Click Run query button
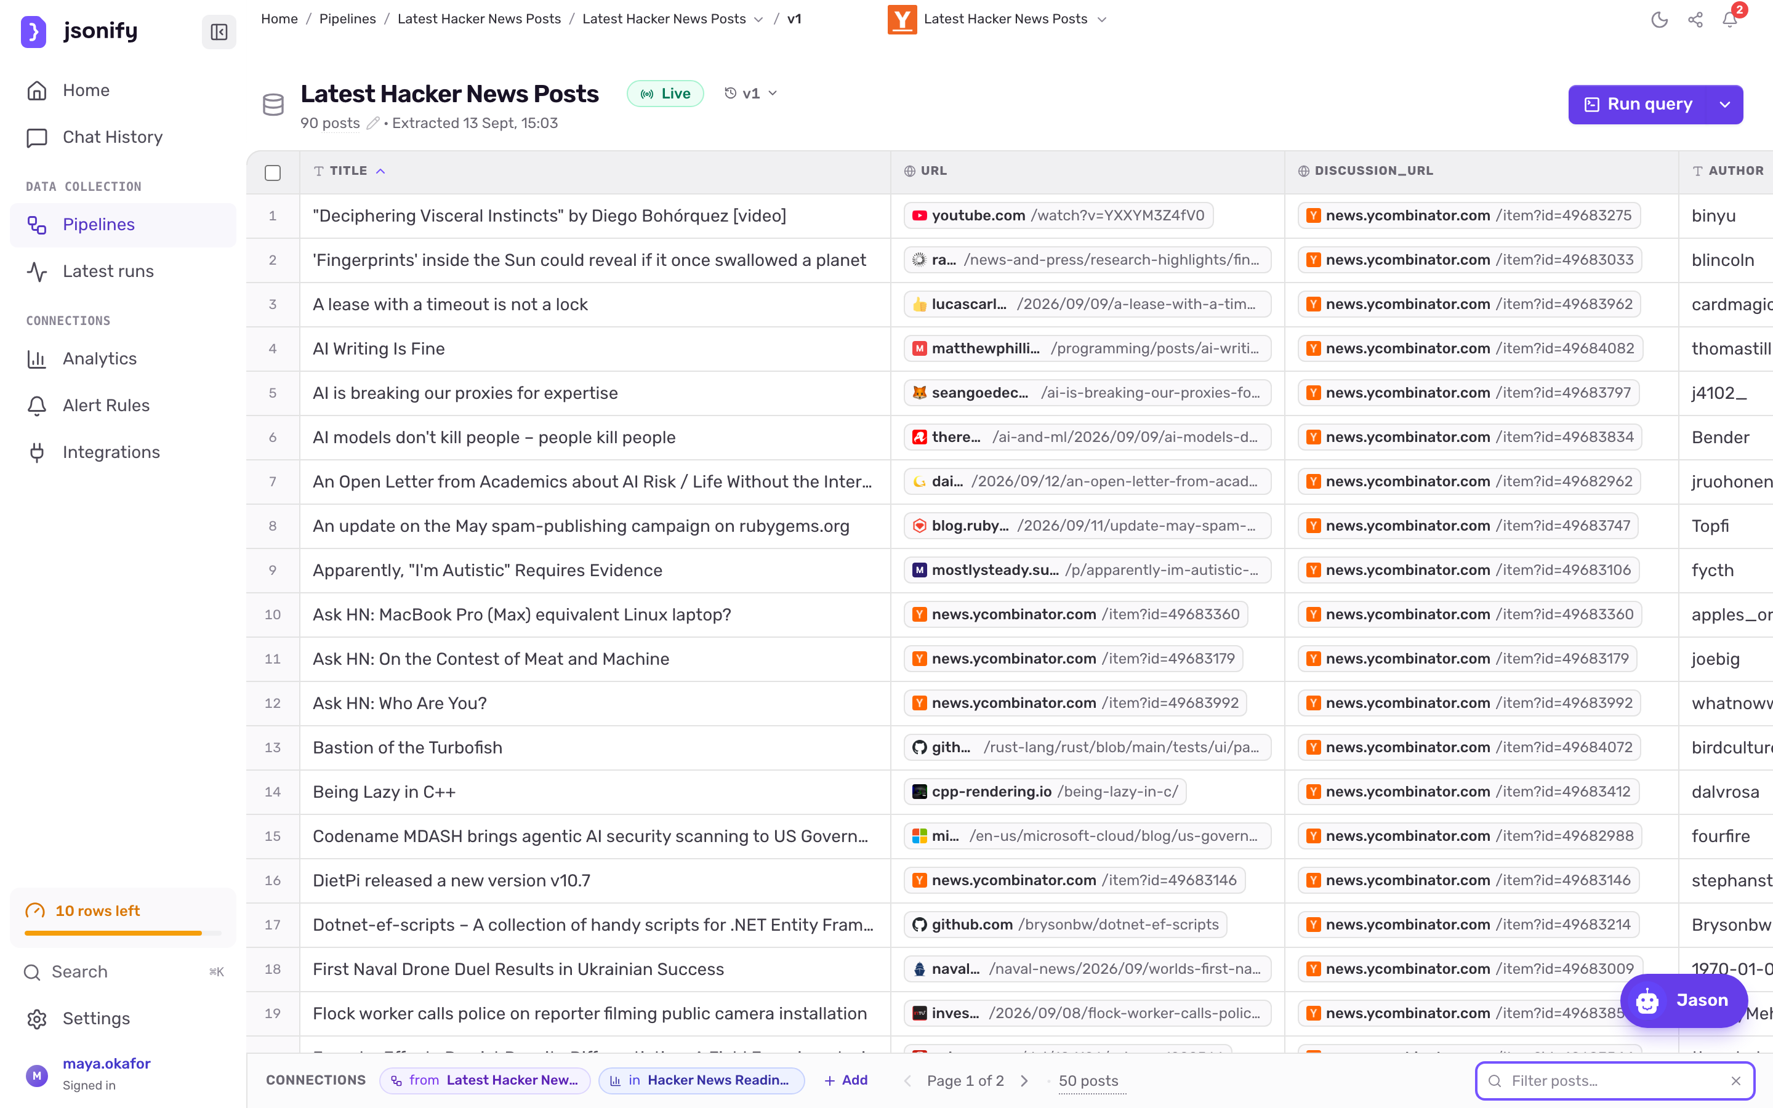 coord(1639,104)
